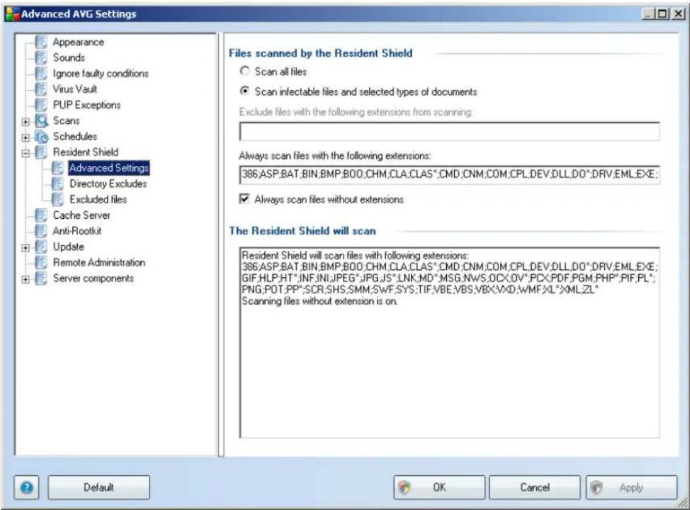The image size is (690, 510).
Task: Maximize the Advanced AVG Settings window
Action: click(x=663, y=14)
